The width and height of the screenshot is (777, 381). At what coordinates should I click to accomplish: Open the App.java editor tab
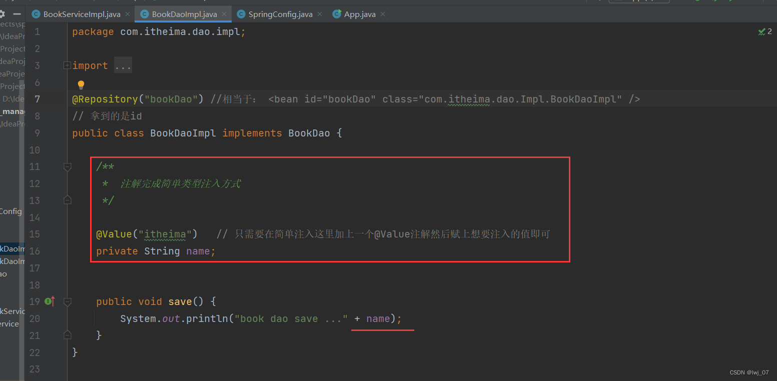pyautogui.click(x=359, y=14)
